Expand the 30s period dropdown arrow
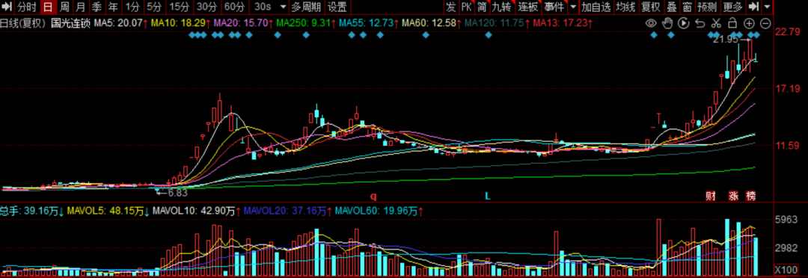Screen dimensions: 808x278 coord(282,7)
